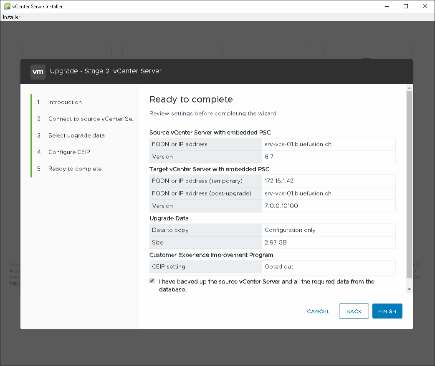Jump to the Select upgrade data step

tap(76, 135)
